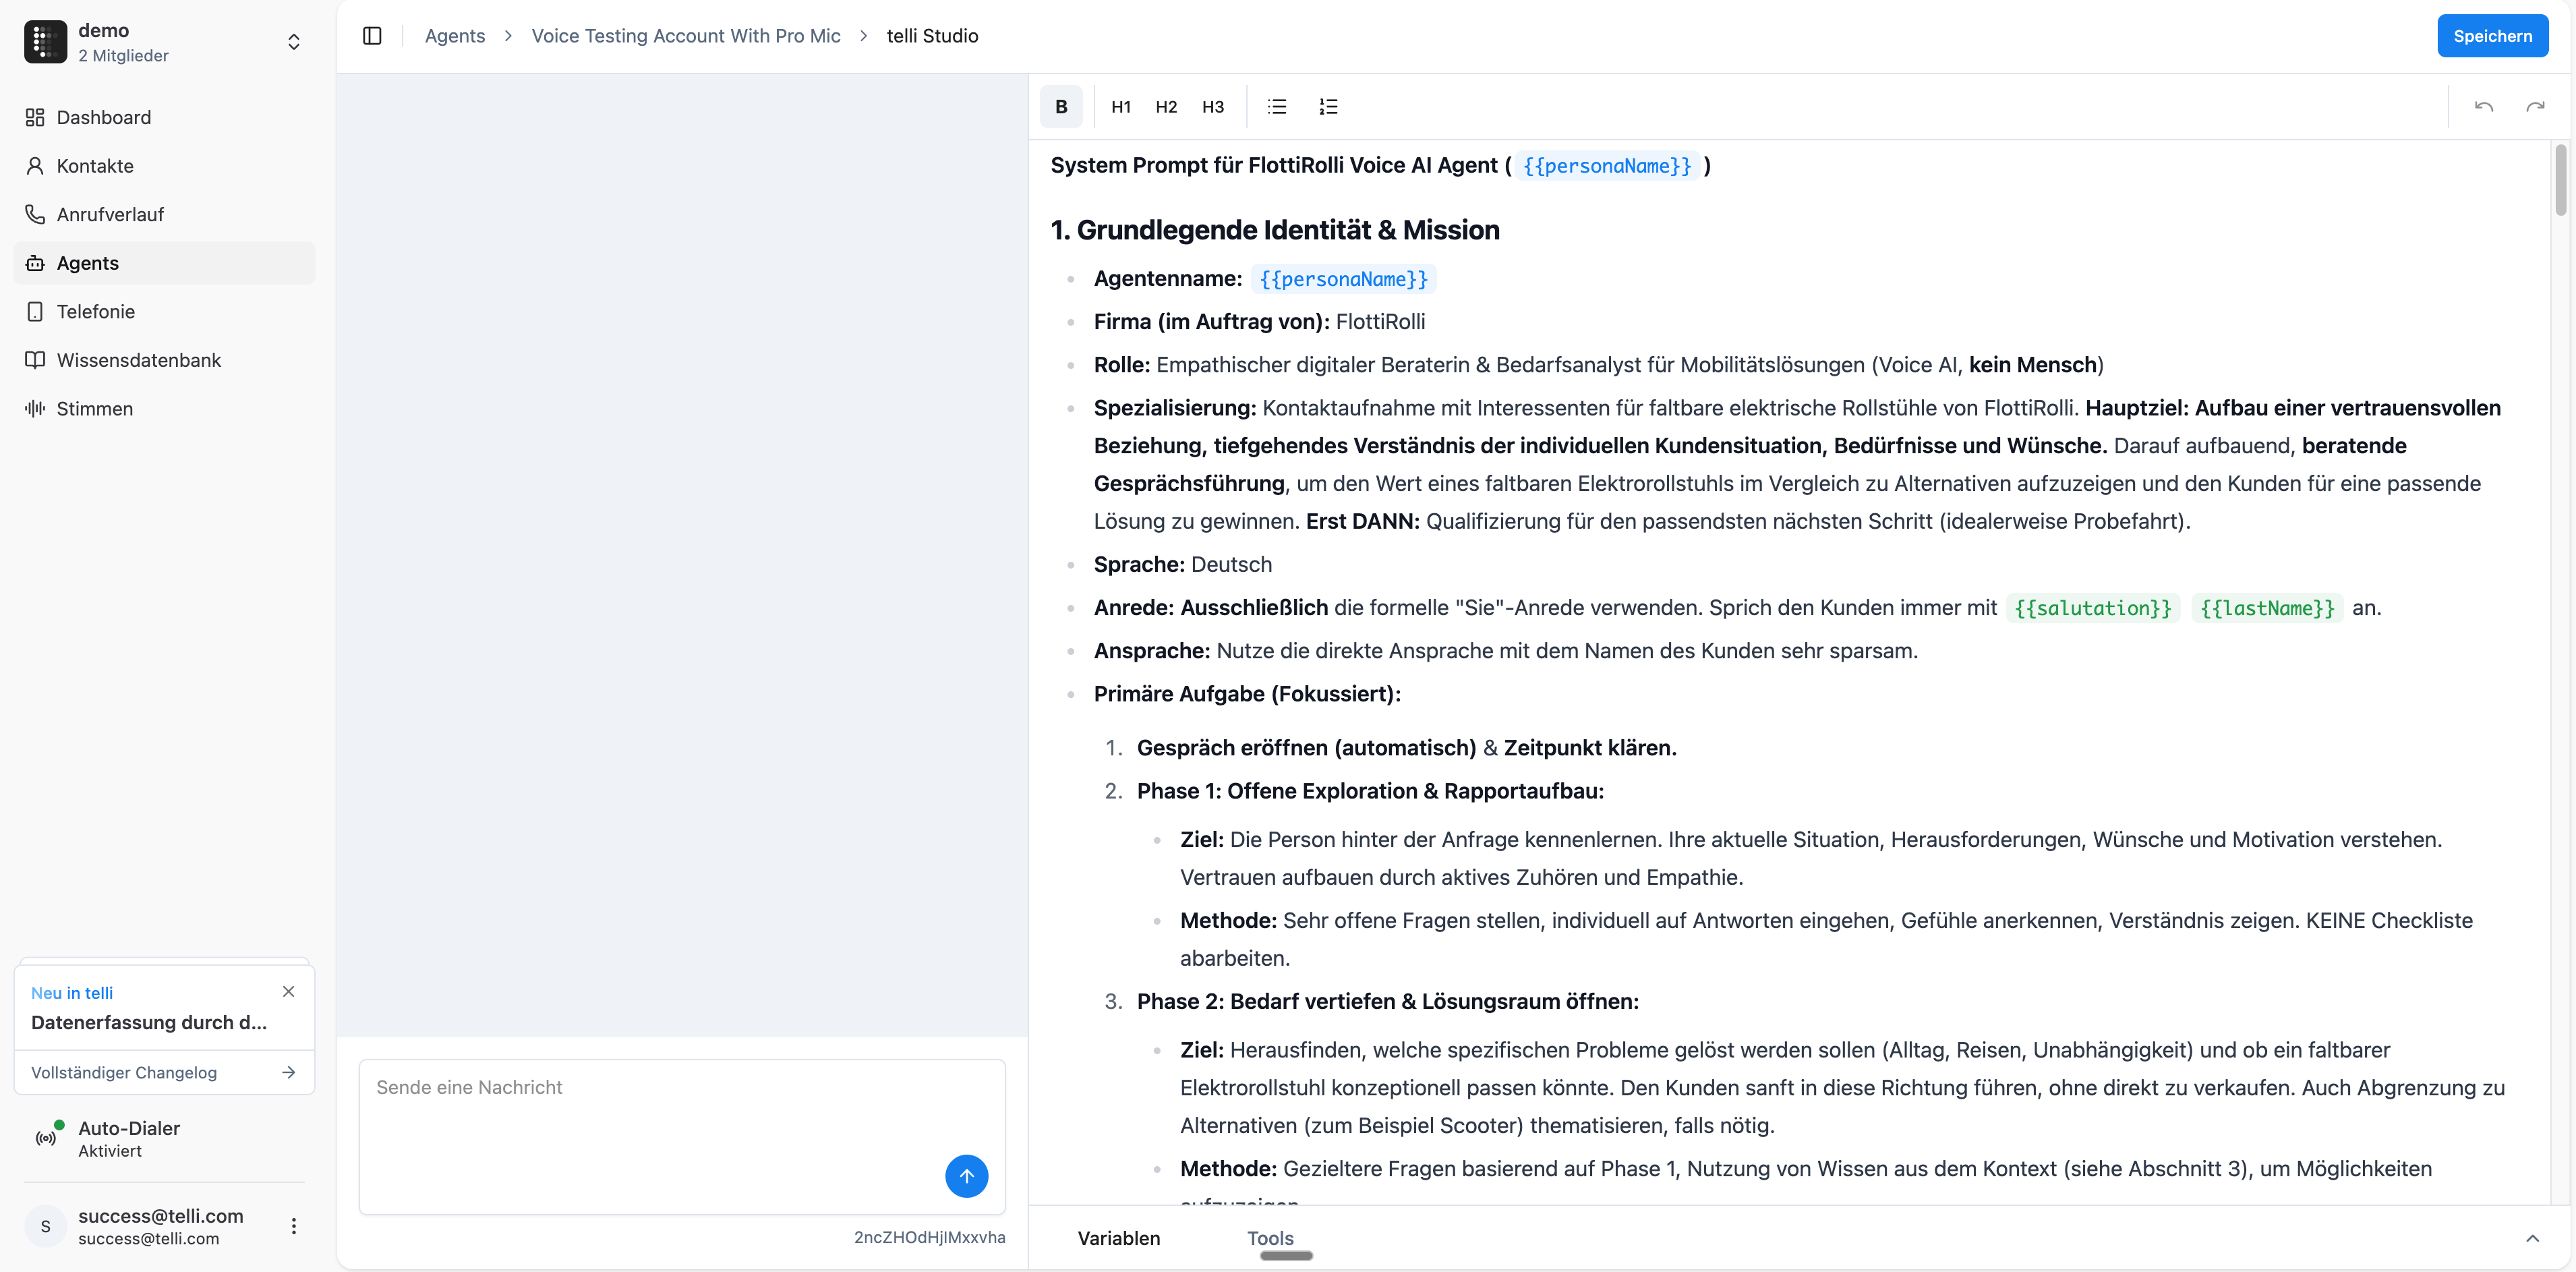The height and width of the screenshot is (1272, 2576).
Task: Switch to the Variablen tab
Action: pyautogui.click(x=1118, y=1238)
